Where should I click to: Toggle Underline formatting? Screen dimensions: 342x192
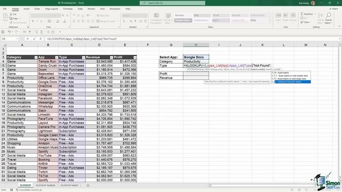pyautogui.click(x=41, y=21)
